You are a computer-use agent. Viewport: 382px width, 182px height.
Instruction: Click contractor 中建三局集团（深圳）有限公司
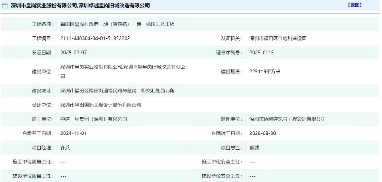[x=94, y=119]
